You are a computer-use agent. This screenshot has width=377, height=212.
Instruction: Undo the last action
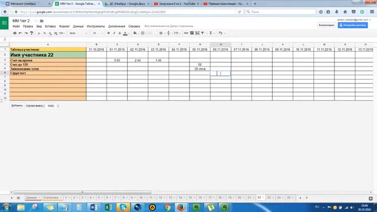21,33
